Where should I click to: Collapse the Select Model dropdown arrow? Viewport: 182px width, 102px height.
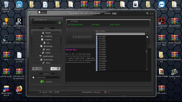(x=146, y=34)
